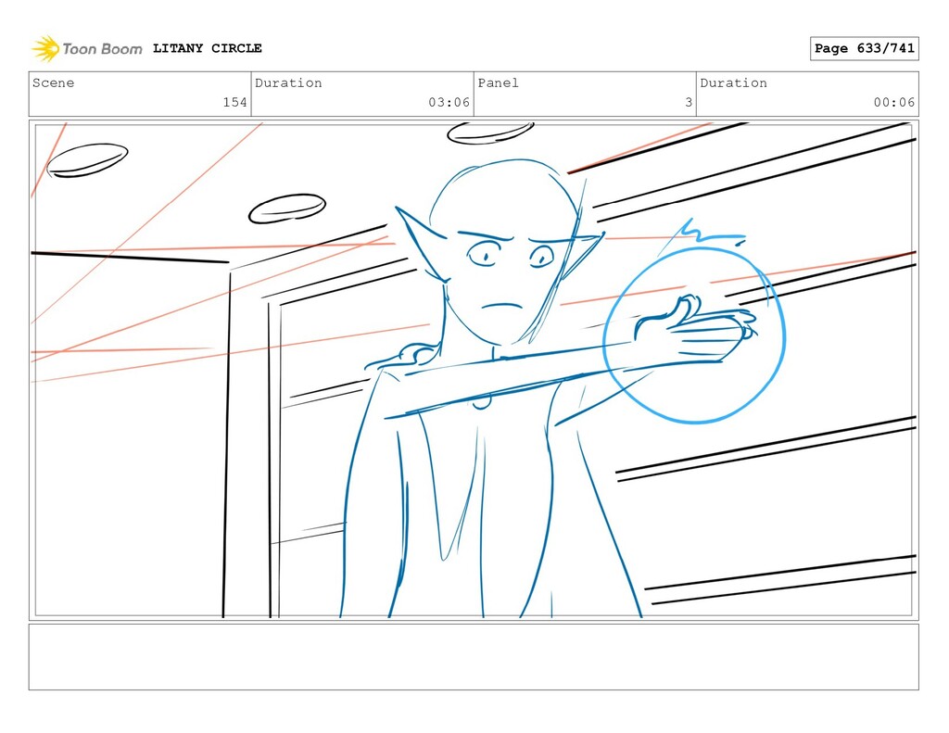Click the Toon Boom logo
This screenshot has height=733, width=949.
86,48
